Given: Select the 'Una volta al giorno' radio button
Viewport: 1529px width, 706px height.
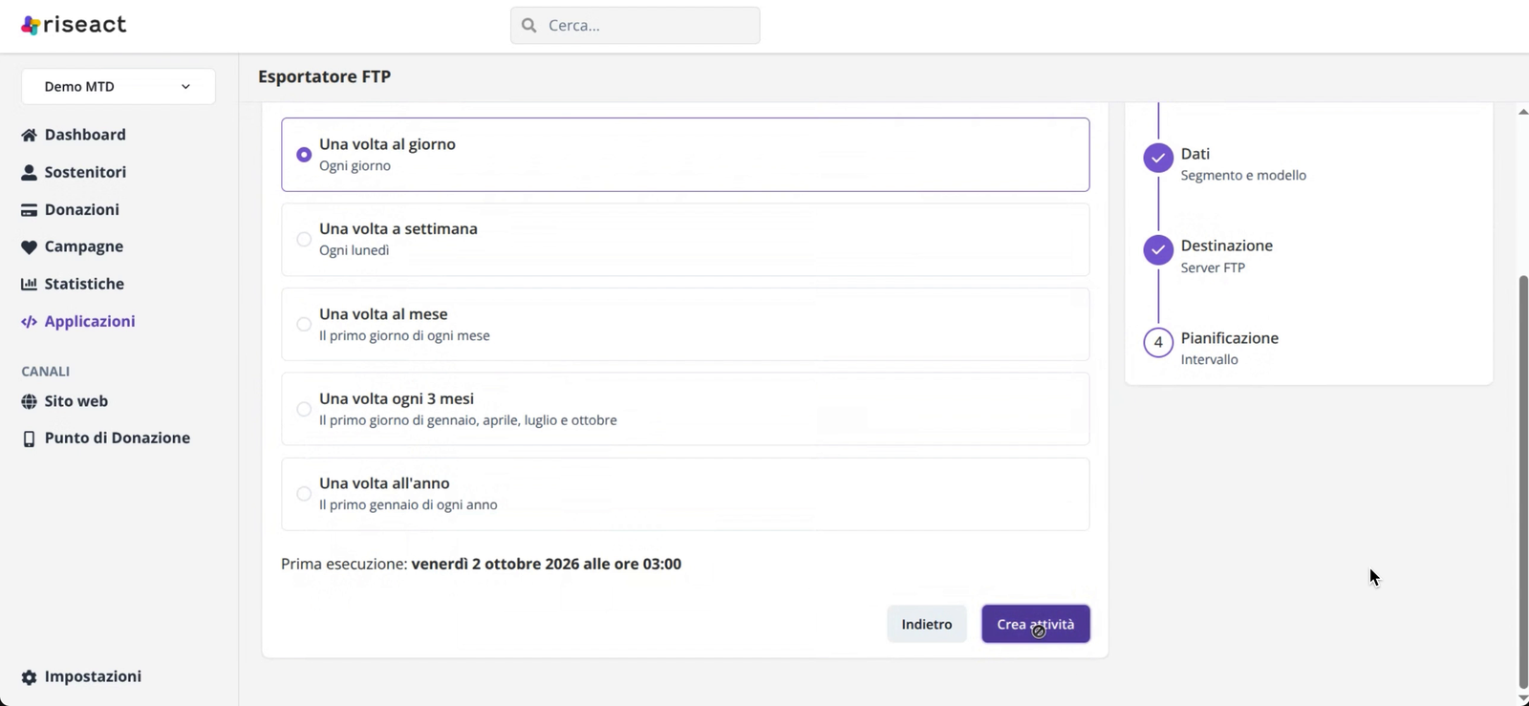Looking at the screenshot, I should click(304, 155).
